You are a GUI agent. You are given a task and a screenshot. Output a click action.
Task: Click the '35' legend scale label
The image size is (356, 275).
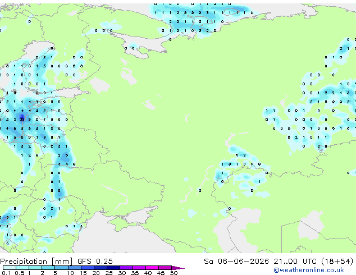point(135,273)
